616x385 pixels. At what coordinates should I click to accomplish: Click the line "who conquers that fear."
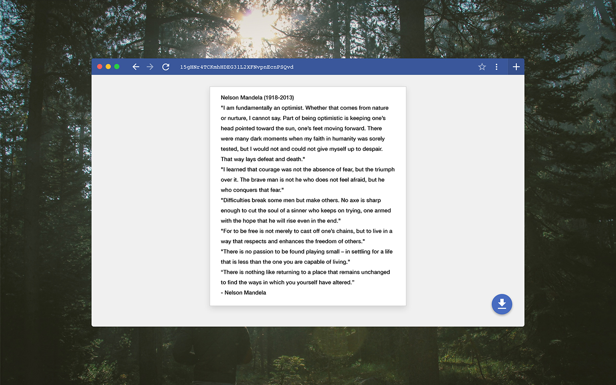pyautogui.click(x=252, y=190)
